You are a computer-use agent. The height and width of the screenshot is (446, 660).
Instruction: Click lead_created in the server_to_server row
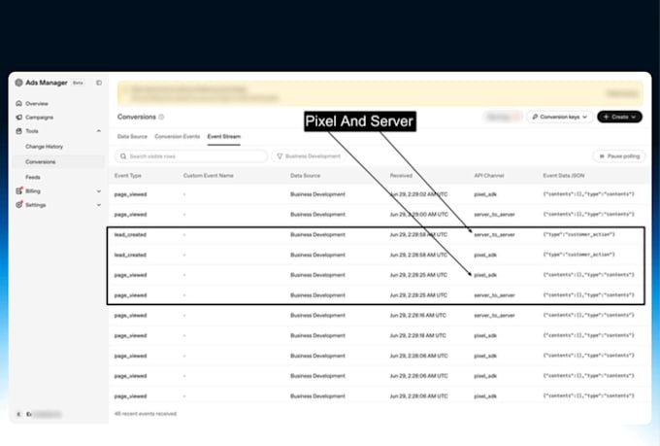click(x=130, y=235)
